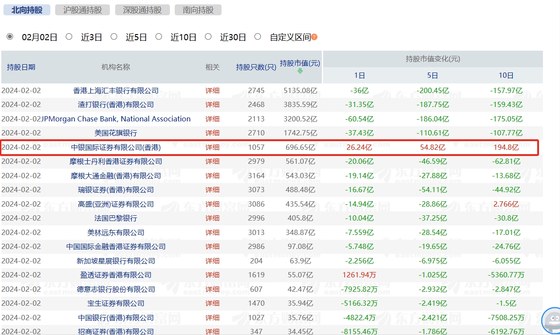Open 中国银行(香港)有限公司 link
This screenshot has width=560, height=335.
click(116, 318)
